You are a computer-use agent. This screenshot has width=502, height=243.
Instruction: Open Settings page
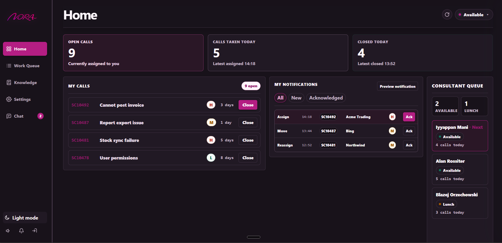tap(25, 99)
